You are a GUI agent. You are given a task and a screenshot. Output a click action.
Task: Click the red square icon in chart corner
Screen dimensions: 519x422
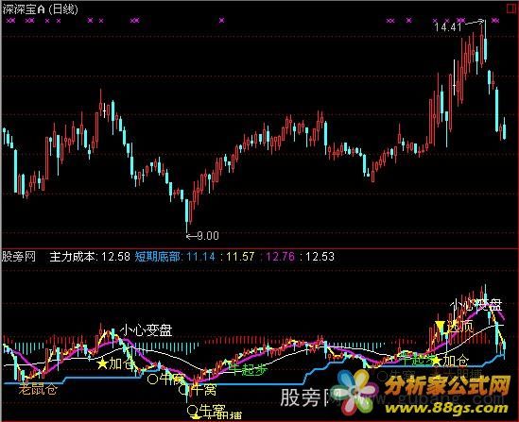point(512,8)
